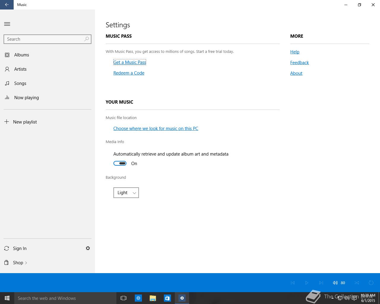Open Redeem a Code link
This screenshot has width=380, height=304.
click(x=129, y=73)
